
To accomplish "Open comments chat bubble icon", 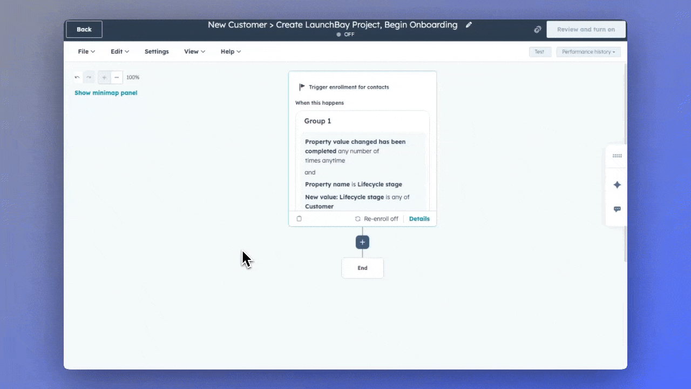I will point(617,209).
